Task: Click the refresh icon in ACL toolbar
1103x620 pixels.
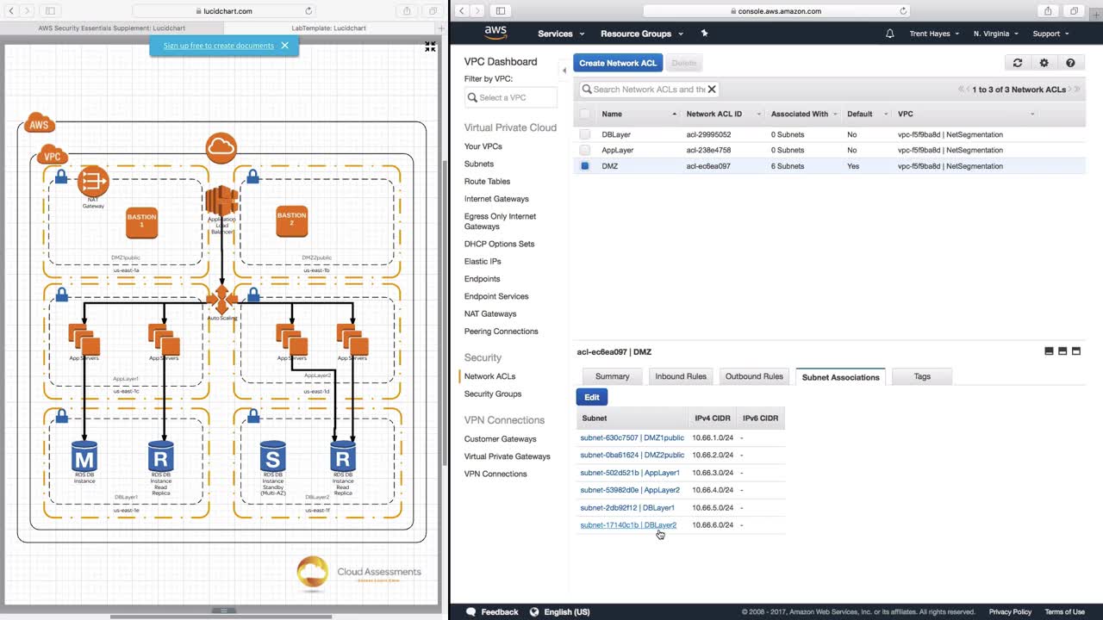Action: [x=1017, y=63]
